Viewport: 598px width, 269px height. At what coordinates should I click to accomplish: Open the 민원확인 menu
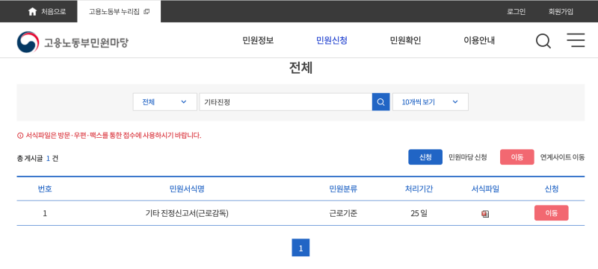point(405,40)
